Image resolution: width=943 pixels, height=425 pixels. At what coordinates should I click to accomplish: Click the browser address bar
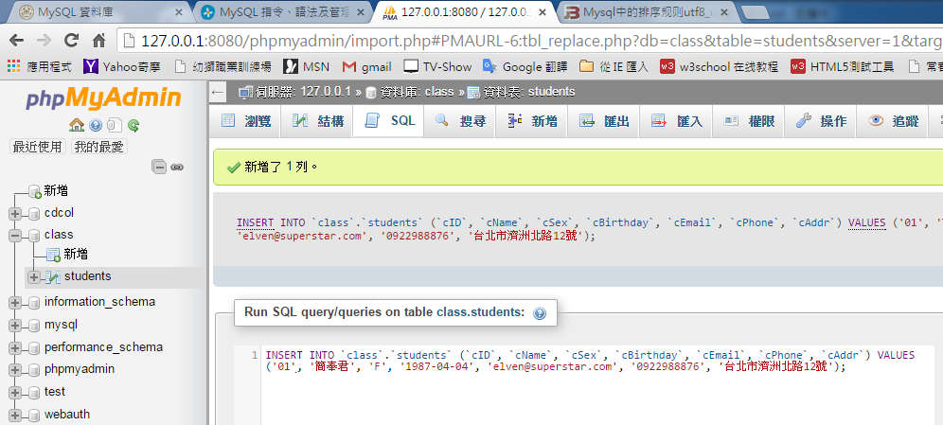(x=529, y=41)
